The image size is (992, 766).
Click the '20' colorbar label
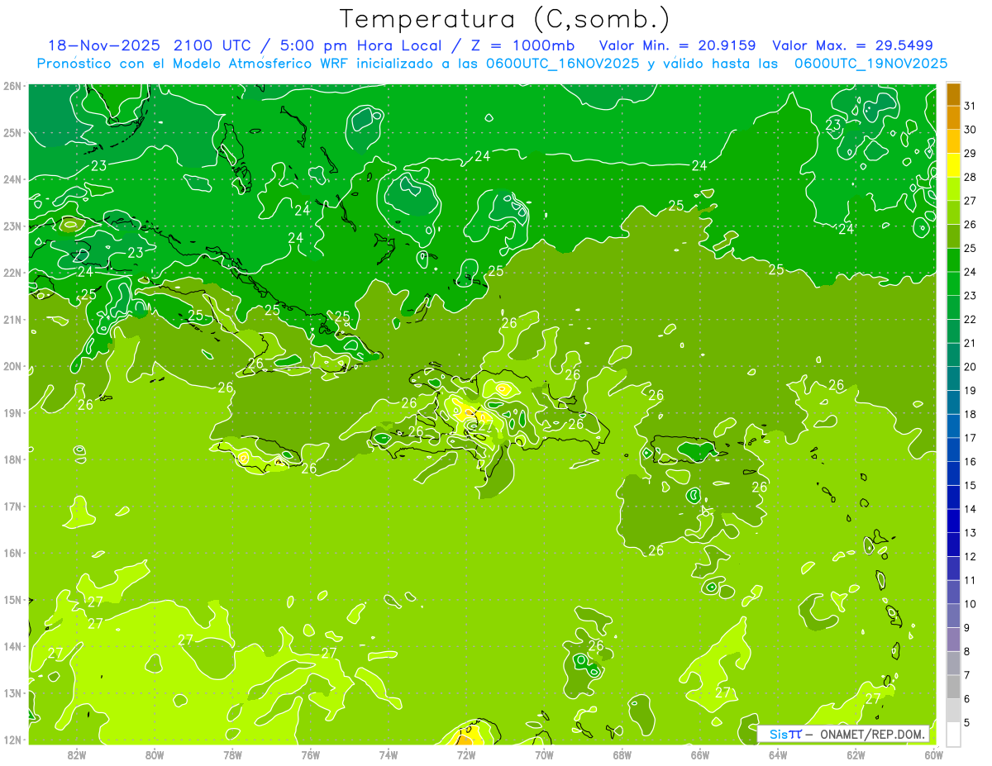tap(971, 367)
